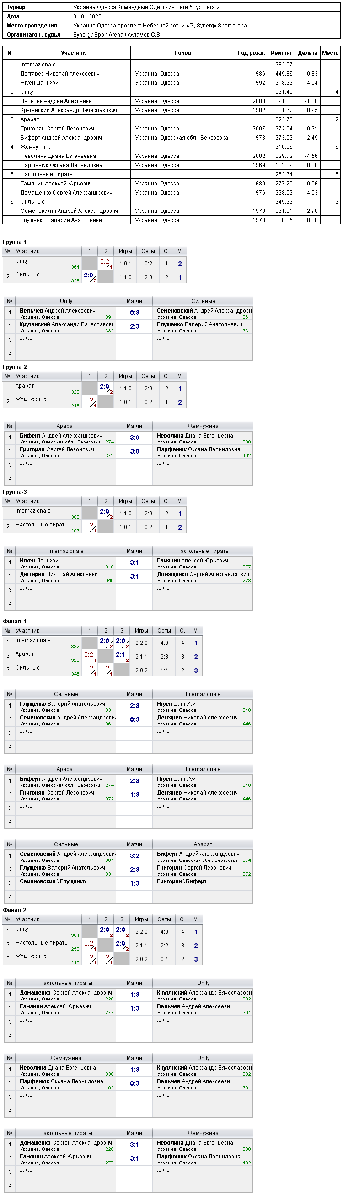Open the Группа-2 section heading

[x=15, y=367]
